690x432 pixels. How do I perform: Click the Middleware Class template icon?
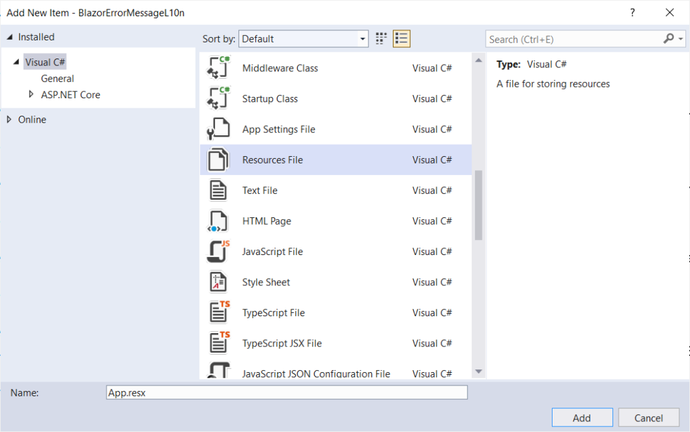click(218, 68)
